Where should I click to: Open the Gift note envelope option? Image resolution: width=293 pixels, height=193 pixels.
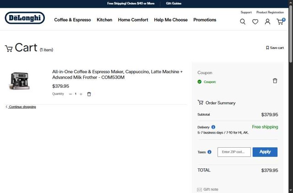click(207, 189)
